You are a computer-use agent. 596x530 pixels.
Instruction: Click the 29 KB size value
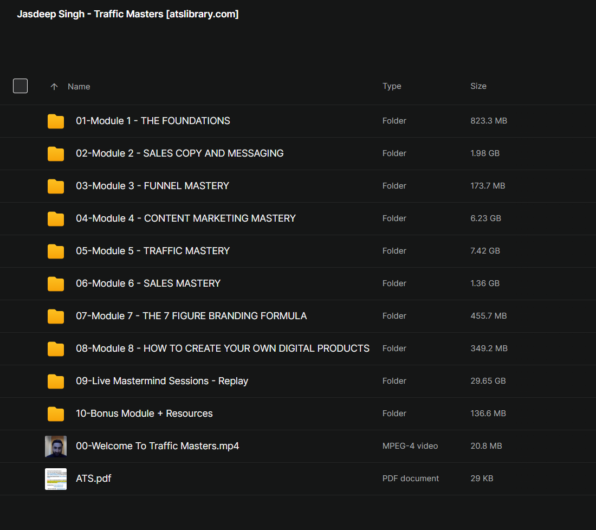pos(482,479)
